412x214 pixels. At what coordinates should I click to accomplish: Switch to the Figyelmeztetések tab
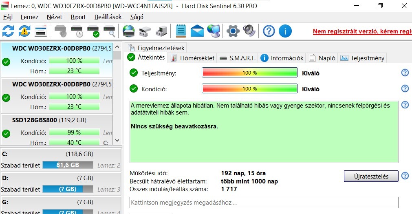coord(156,48)
